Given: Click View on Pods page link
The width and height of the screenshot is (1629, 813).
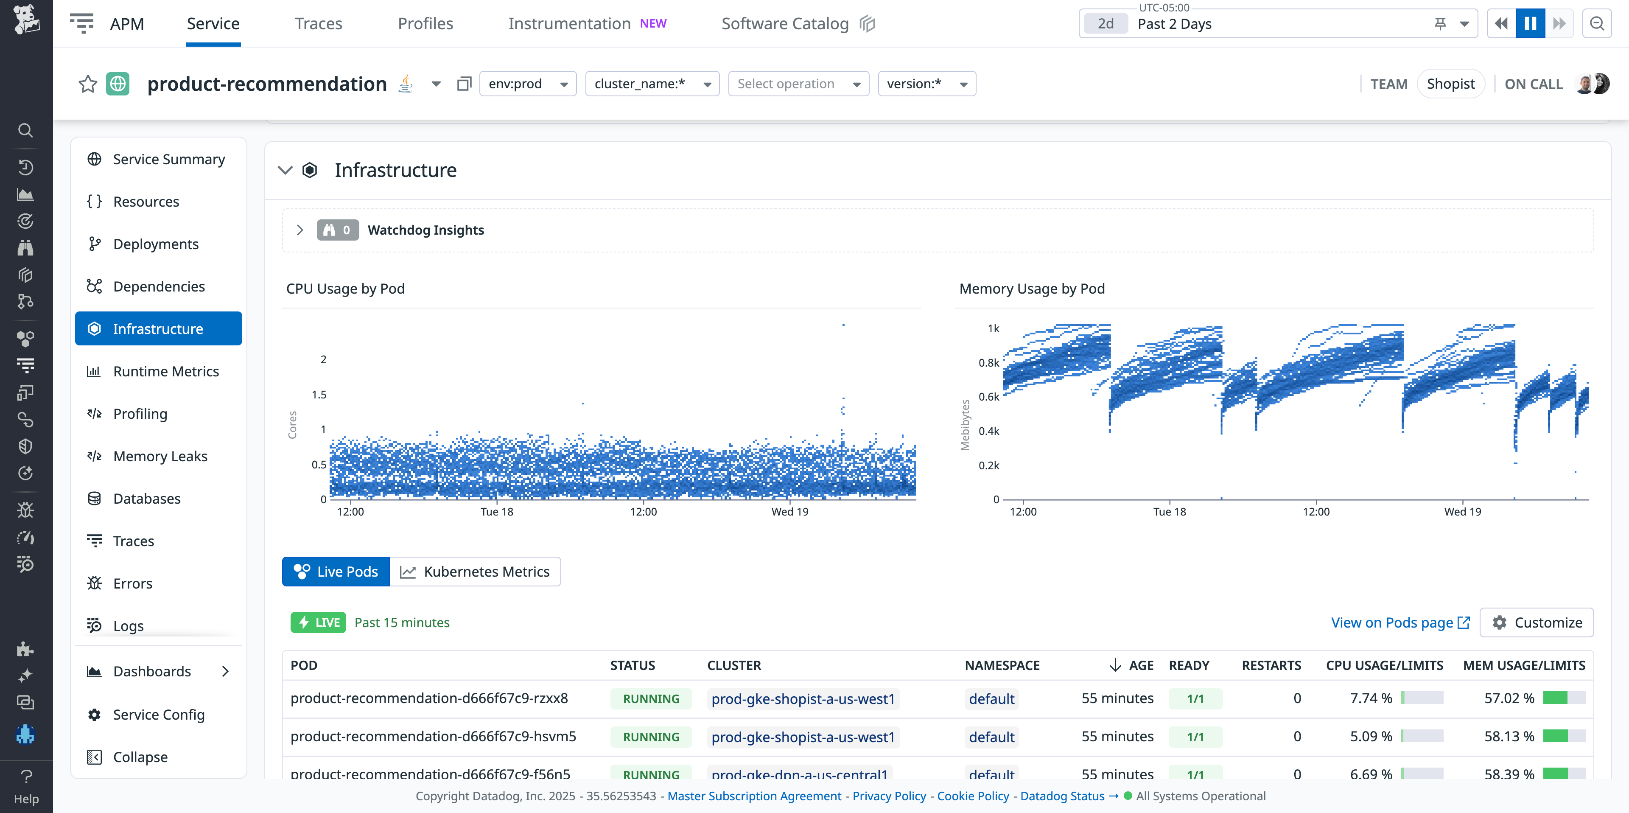Looking at the screenshot, I should click(x=1394, y=622).
